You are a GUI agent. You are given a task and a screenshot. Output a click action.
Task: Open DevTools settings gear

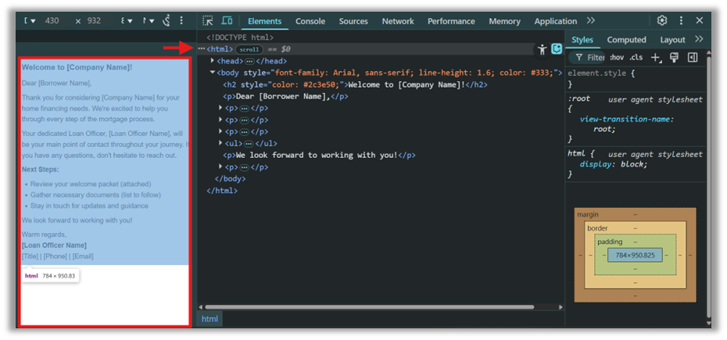662,21
